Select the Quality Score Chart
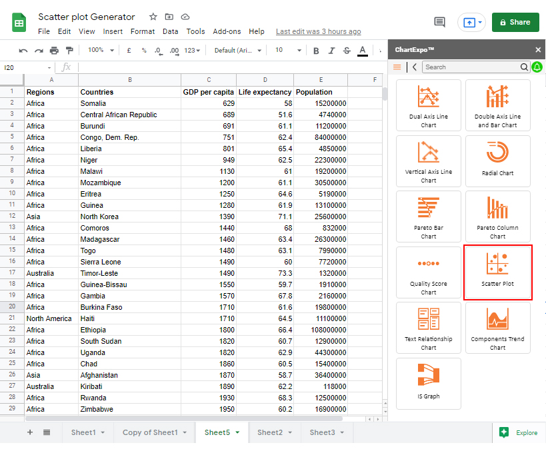The image size is (546, 455). [x=428, y=272]
